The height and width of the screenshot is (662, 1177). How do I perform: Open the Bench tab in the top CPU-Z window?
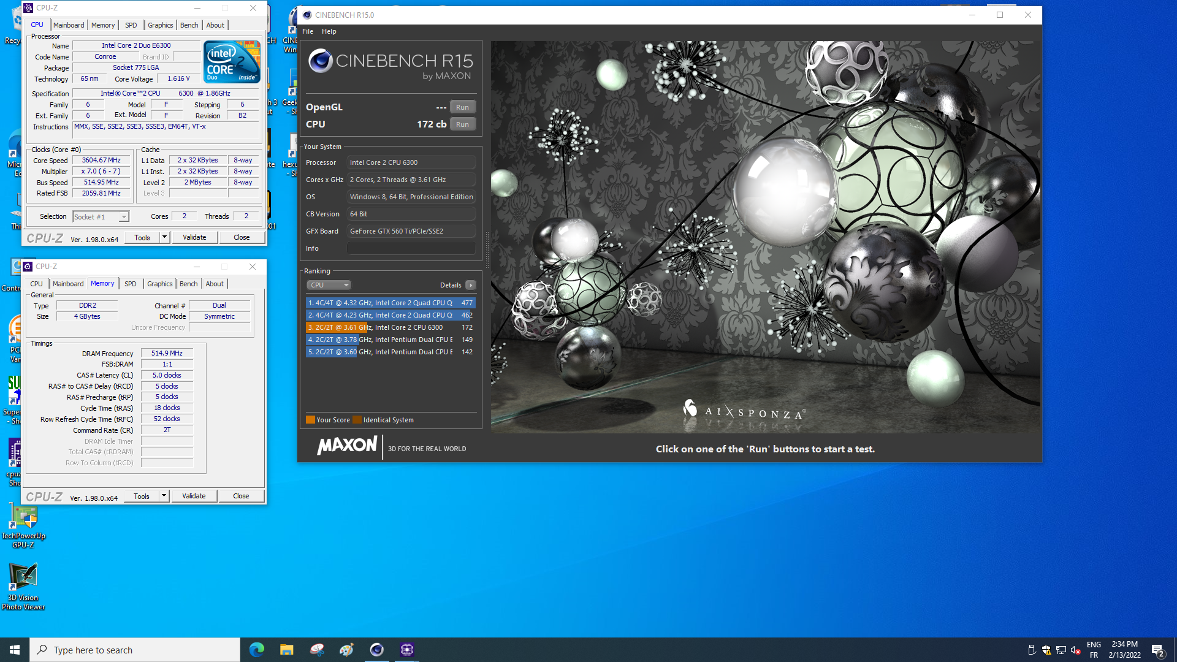pyautogui.click(x=189, y=25)
